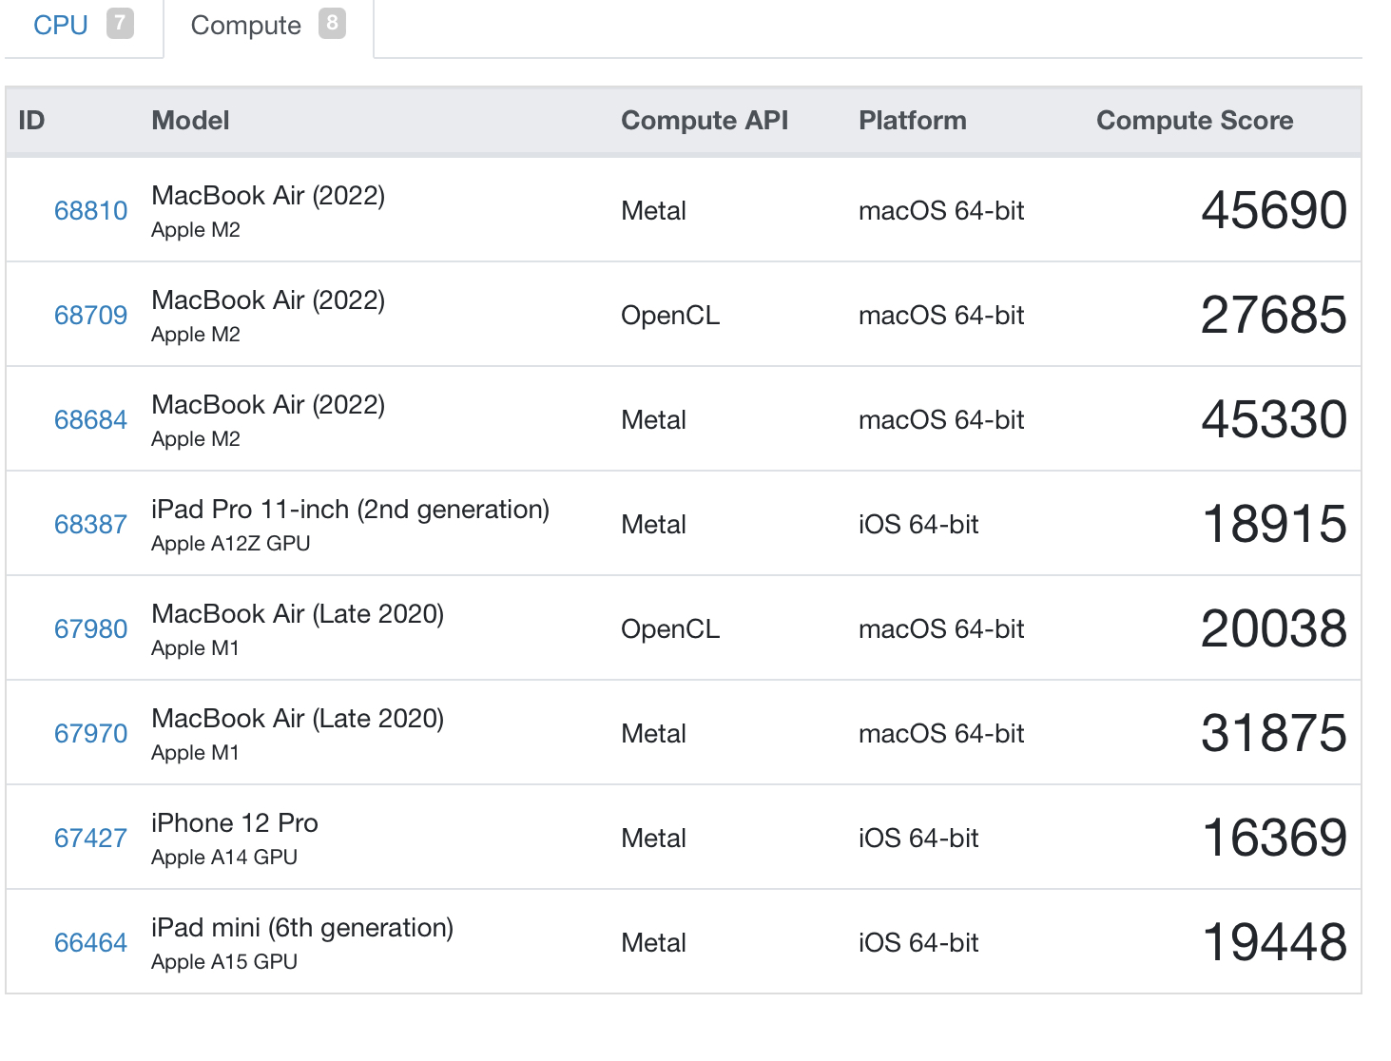This screenshot has height=1061, width=1391.
Task: Click the Model column header
Action: [x=190, y=121]
